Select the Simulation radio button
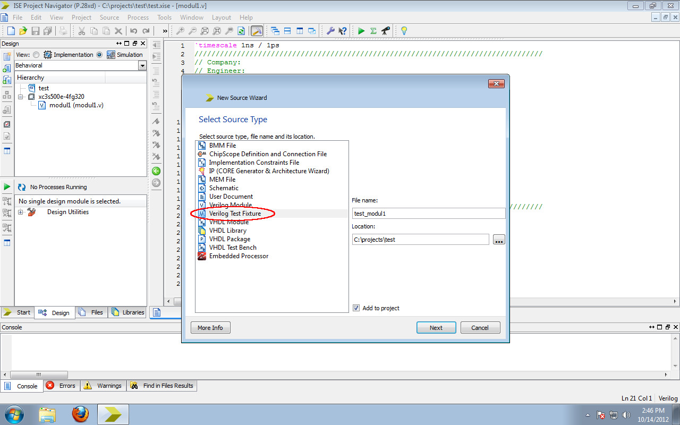The width and height of the screenshot is (680, 425). [x=100, y=55]
